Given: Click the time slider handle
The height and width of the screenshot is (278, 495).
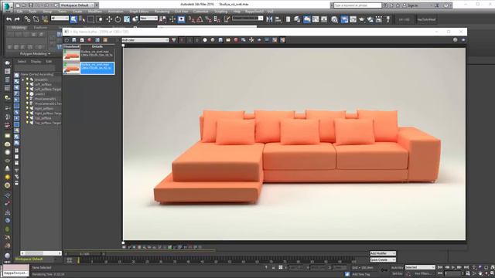Looking at the screenshot, I should pyautogui.click(x=84, y=254).
